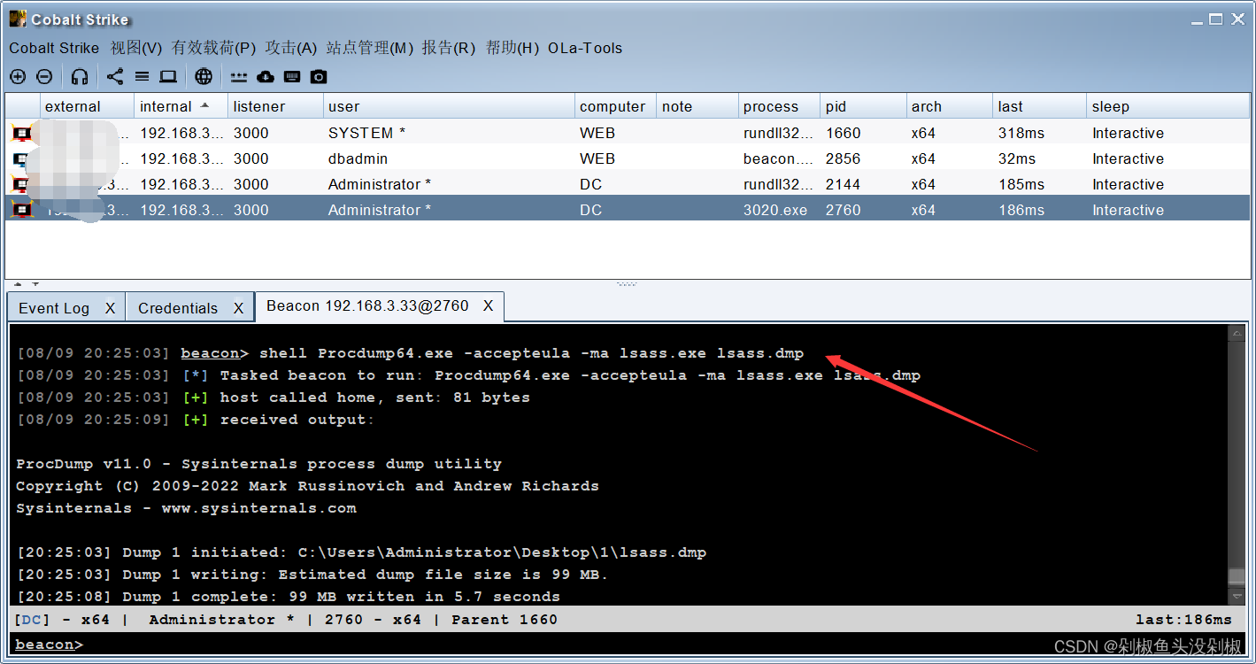Image resolution: width=1256 pixels, height=664 pixels.
Task: Click beacon icon of SYSTEM * row
Action: [22, 133]
